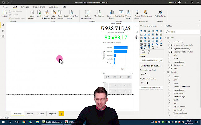The height and width of the screenshot is (125, 201).
Task: Check the Bezeichnung field checkbox
Action: (169, 41)
